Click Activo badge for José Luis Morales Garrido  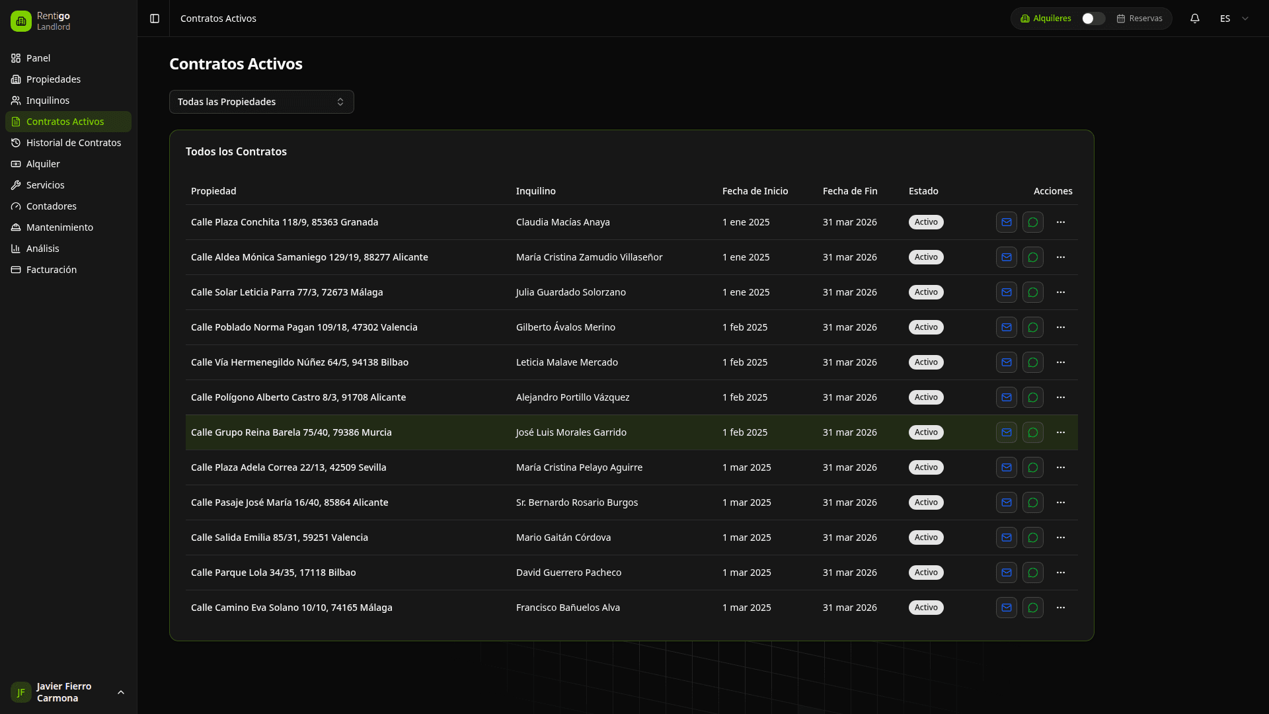[x=925, y=432]
